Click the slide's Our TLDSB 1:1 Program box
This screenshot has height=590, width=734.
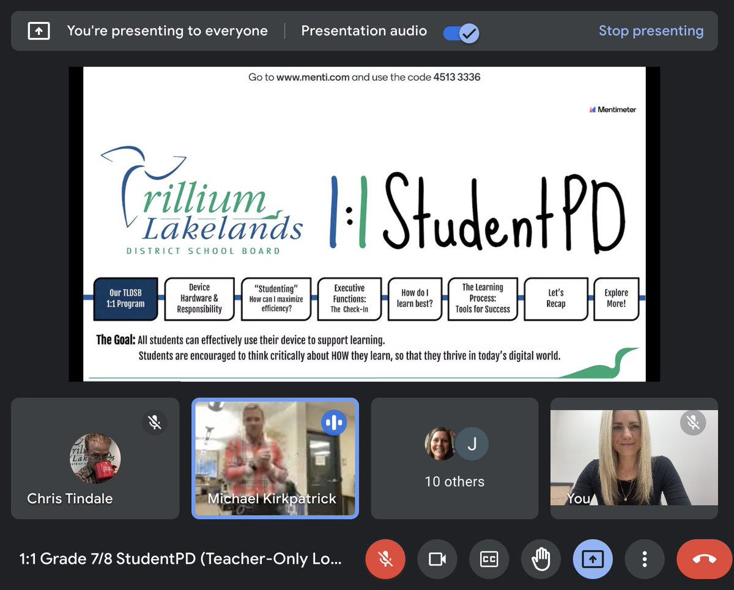126,299
